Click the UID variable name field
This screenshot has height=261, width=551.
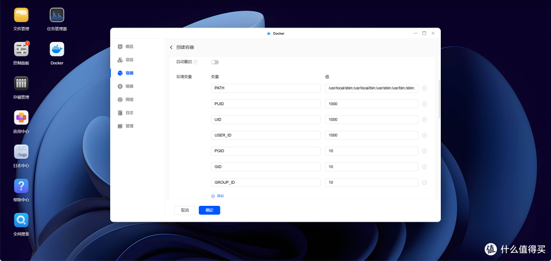click(x=266, y=120)
